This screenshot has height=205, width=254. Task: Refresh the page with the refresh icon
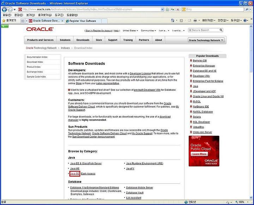(x=173, y=10)
